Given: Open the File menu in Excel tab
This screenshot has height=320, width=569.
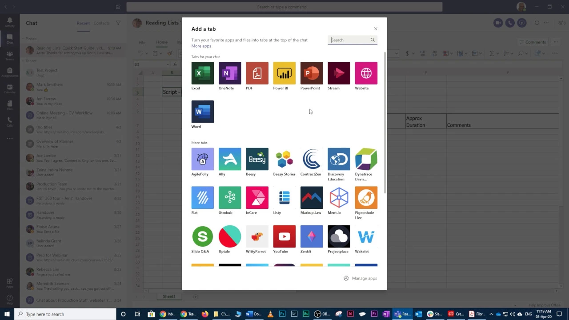Looking at the screenshot, I should 142,43.
